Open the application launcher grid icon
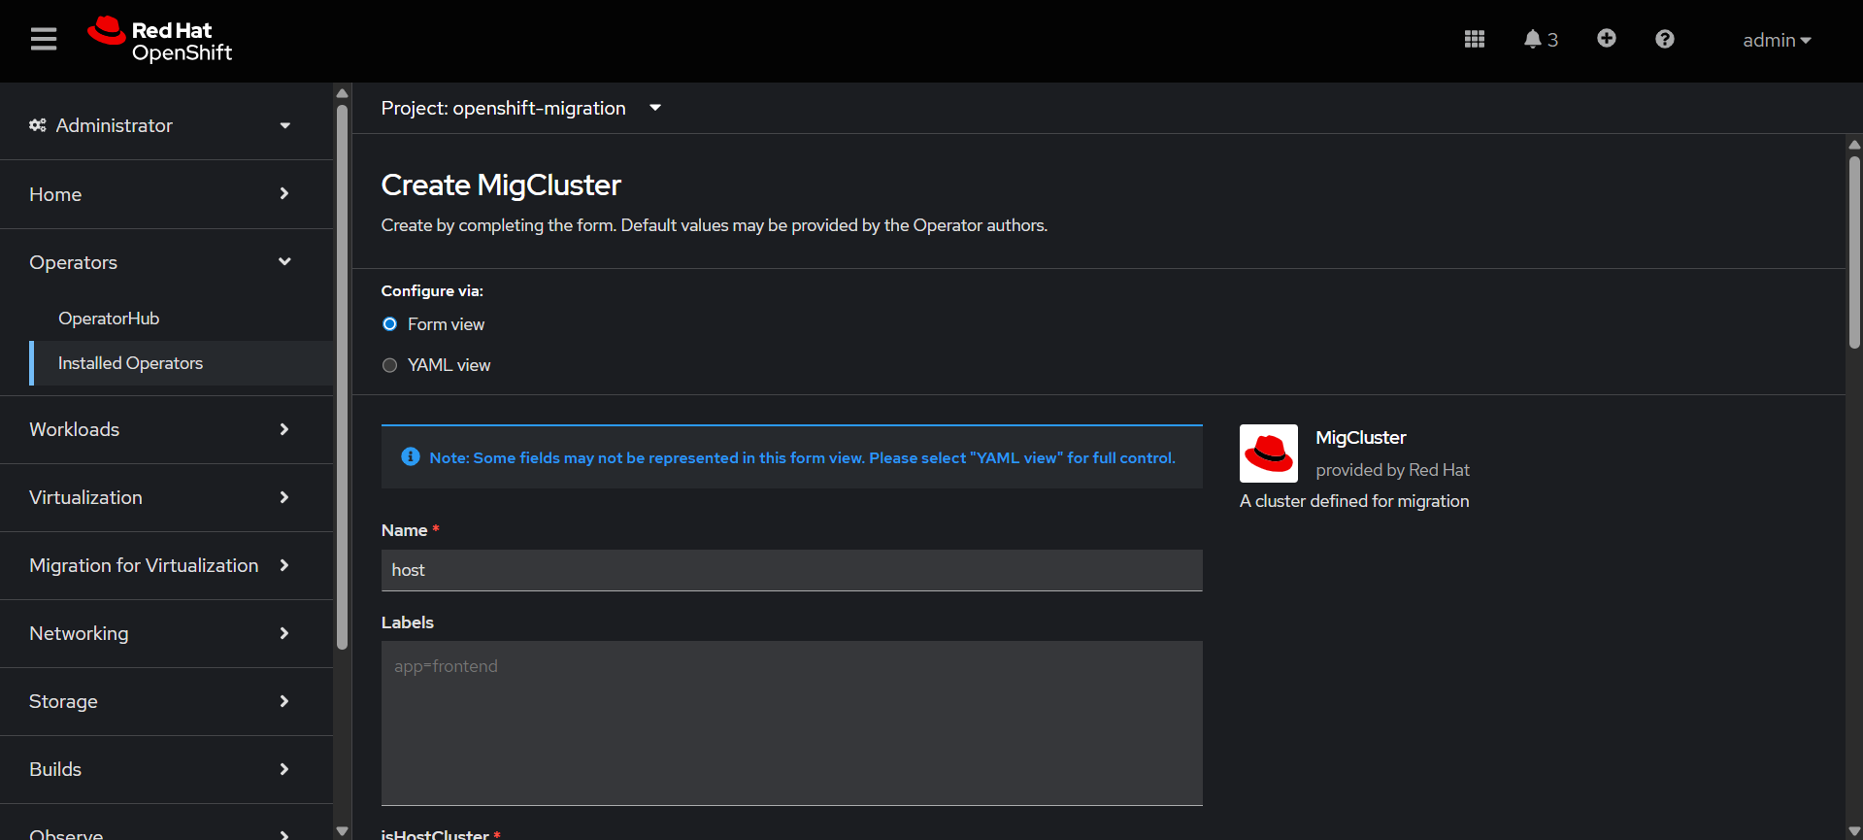 [1474, 39]
